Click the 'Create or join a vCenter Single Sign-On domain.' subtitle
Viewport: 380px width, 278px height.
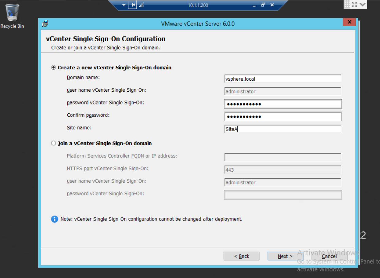[x=106, y=48]
